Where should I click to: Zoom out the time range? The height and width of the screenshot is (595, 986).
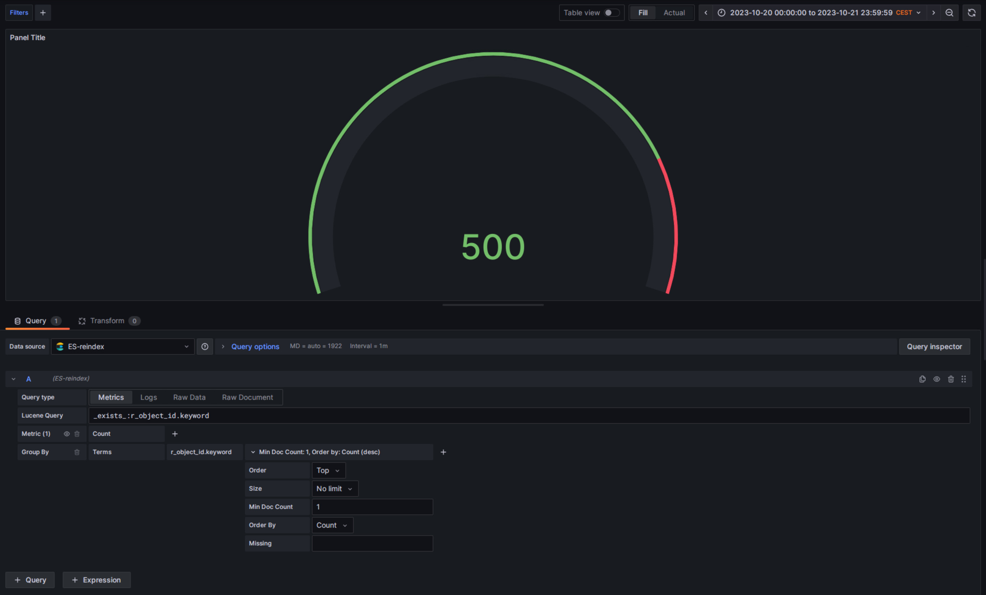(949, 13)
